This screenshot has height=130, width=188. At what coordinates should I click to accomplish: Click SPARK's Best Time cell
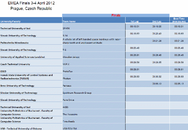pos(179,26)
